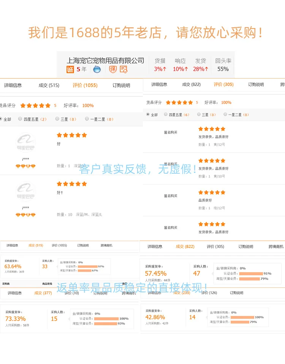Click 人均采购数: 44件 text
Viewport: 285px width, 364px height.
click(x=158, y=280)
